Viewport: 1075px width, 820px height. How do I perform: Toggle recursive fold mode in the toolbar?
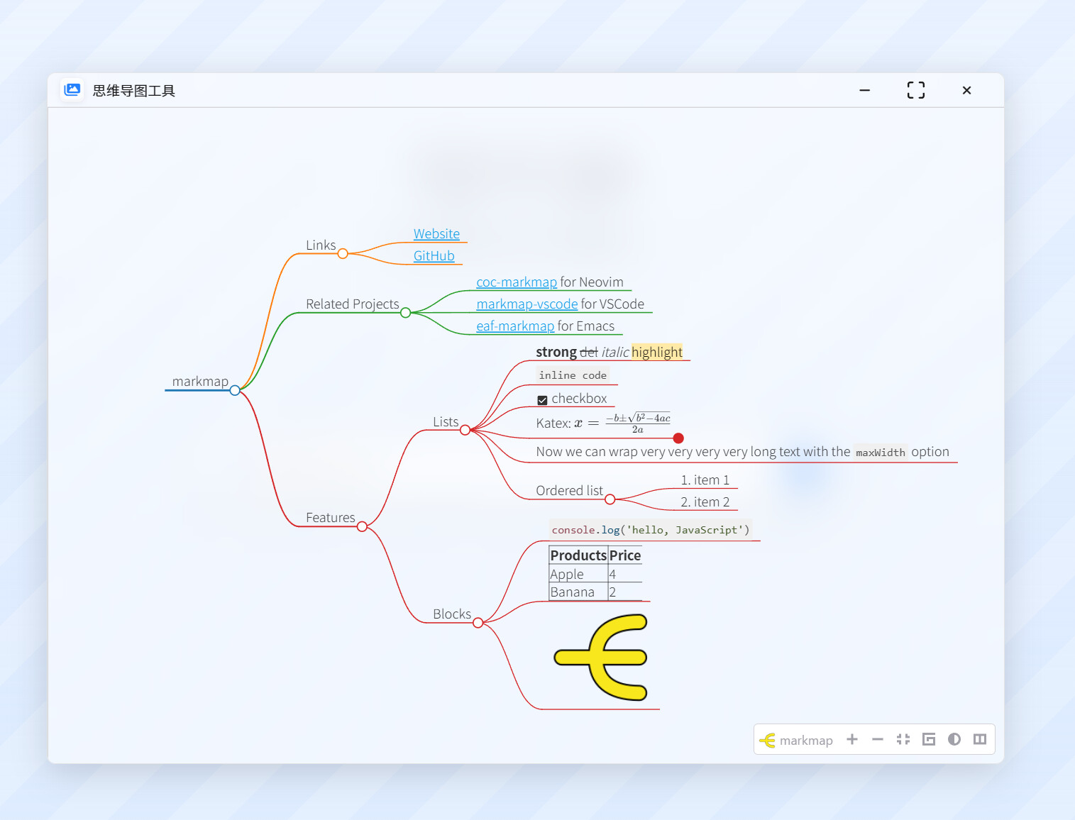929,740
